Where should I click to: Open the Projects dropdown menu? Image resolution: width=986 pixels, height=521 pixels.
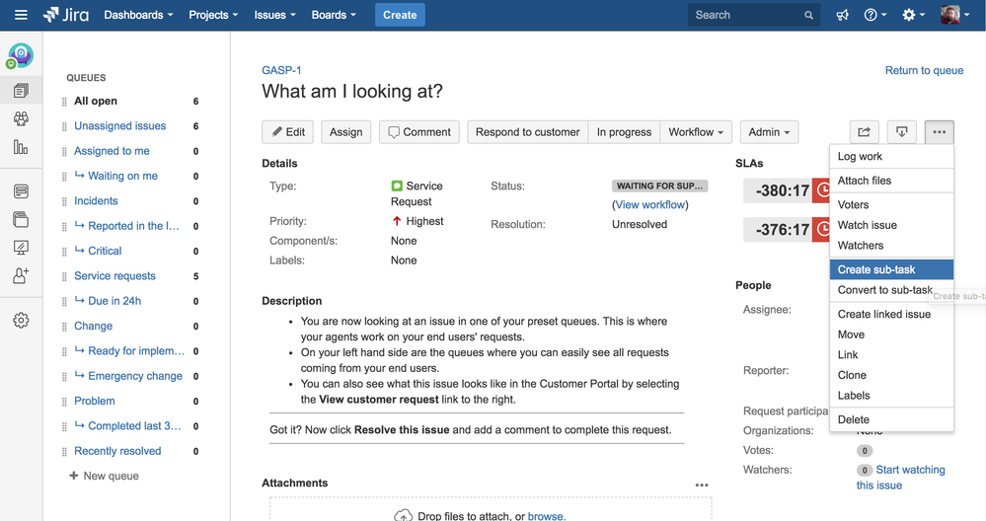pyautogui.click(x=213, y=15)
